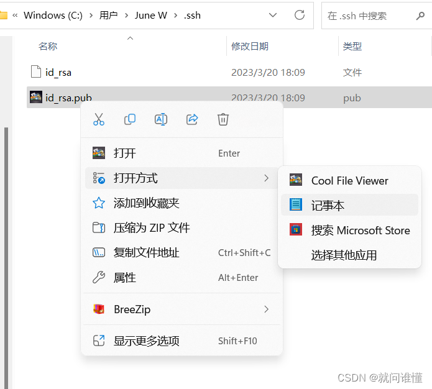Navigate to 用户 breadcrumb
The width and height of the screenshot is (432, 389).
point(109,15)
